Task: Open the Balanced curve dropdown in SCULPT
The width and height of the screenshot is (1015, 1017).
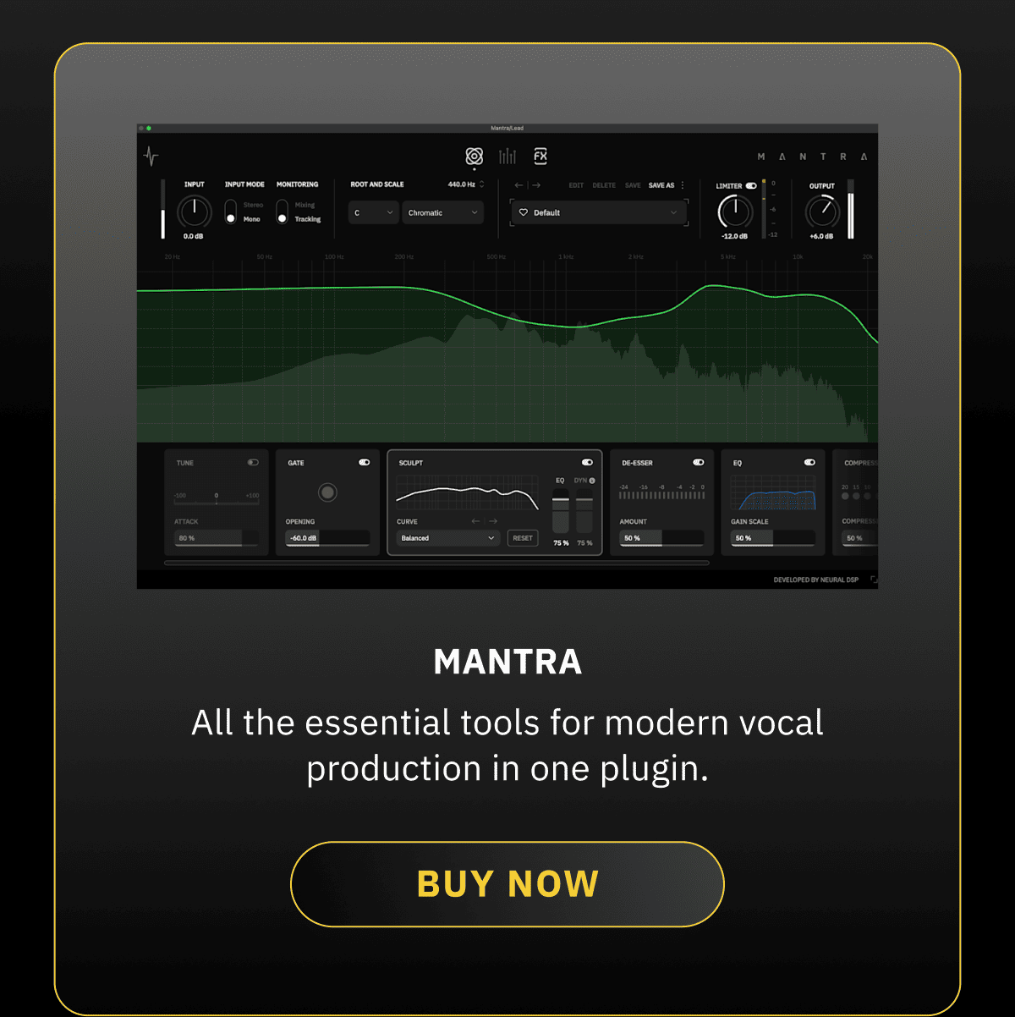Action: 446,538
